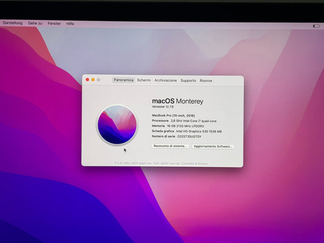The height and width of the screenshot is (243, 324).
Task: Click the Memoria 16 GB line
Action: point(178,126)
